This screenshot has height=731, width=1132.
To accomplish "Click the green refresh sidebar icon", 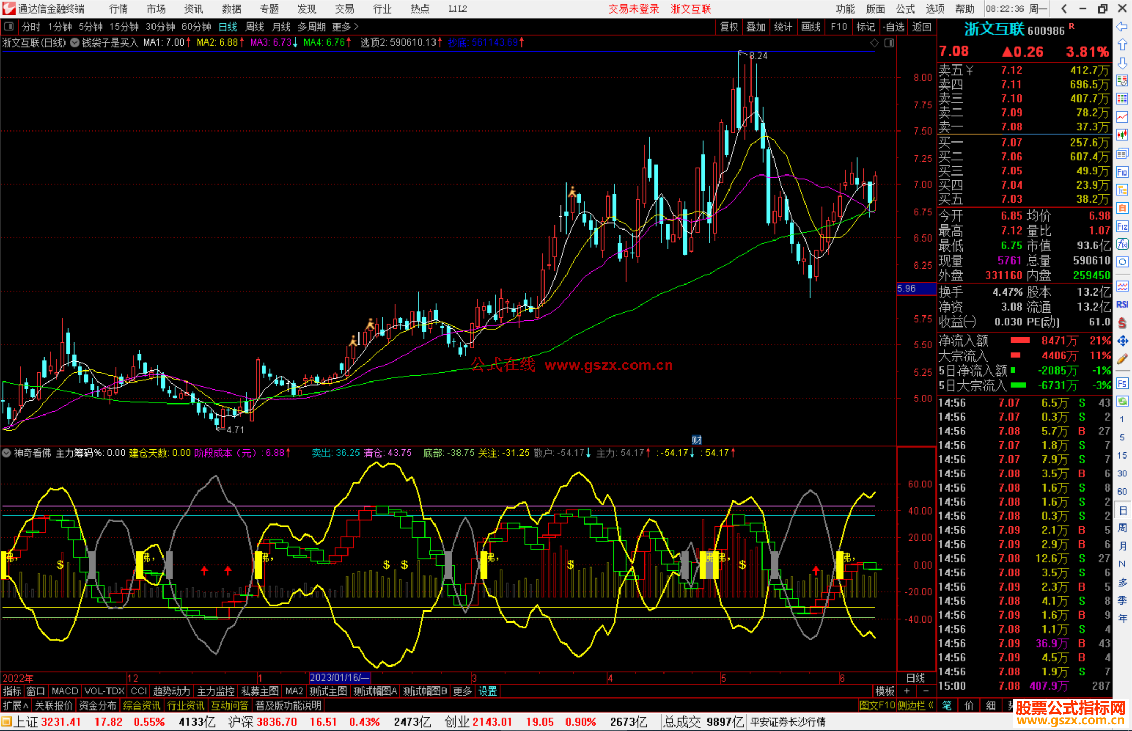I will pyautogui.click(x=1122, y=401).
